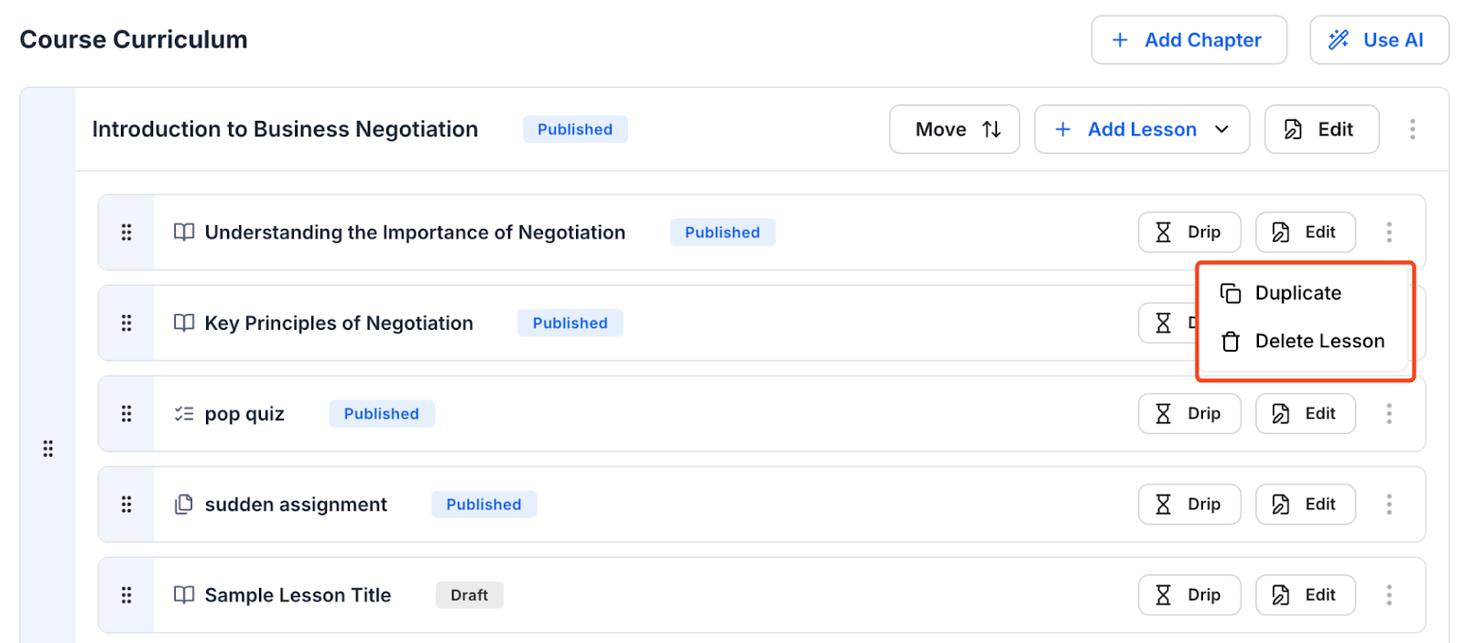The height and width of the screenshot is (643, 1465).
Task: Click the Add Chapter button
Action: click(1188, 40)
